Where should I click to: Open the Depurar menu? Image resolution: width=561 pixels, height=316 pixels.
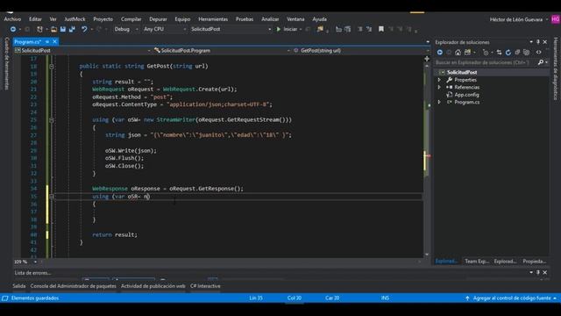[158, 19]
